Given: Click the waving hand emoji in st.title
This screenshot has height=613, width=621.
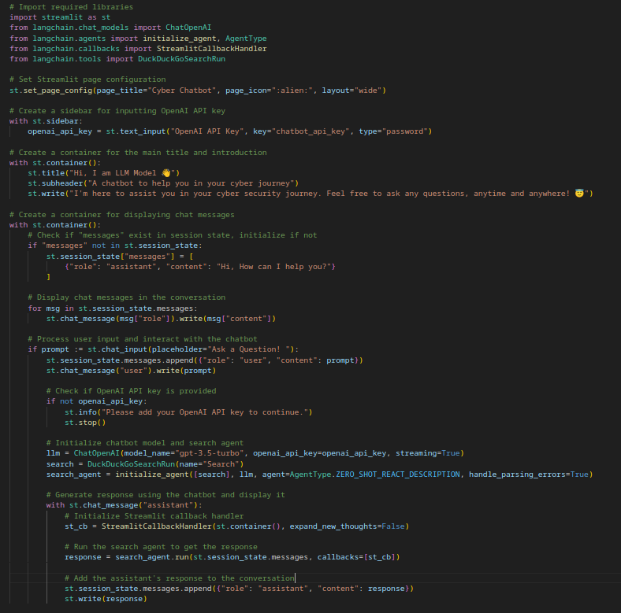Looking at the screenshot, I should coord(166,173).
